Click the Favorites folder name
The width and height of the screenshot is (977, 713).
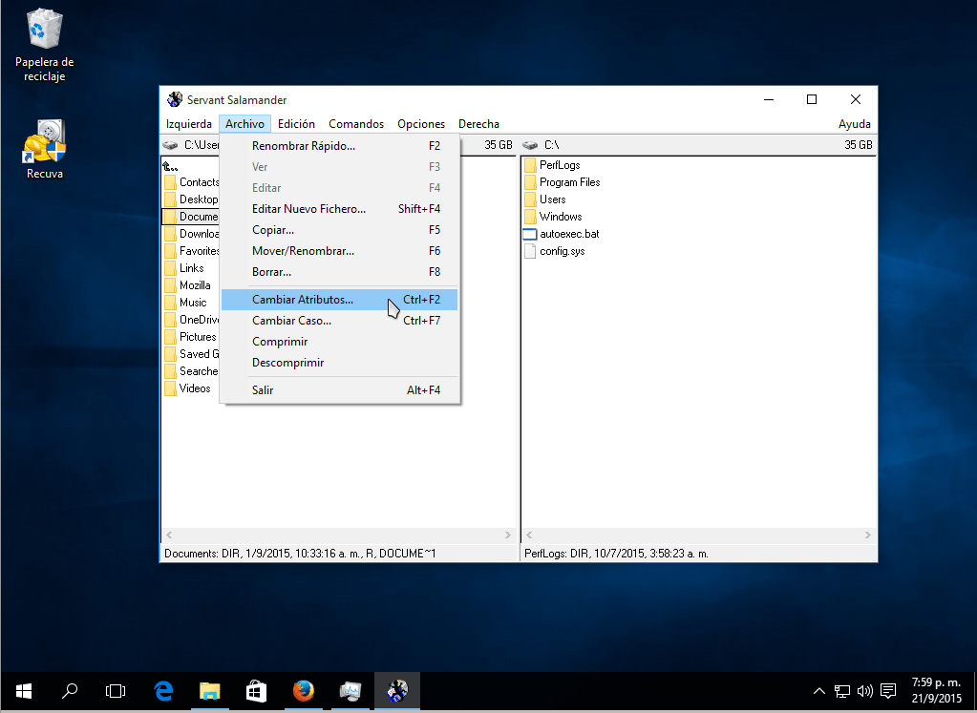point(200,251)
